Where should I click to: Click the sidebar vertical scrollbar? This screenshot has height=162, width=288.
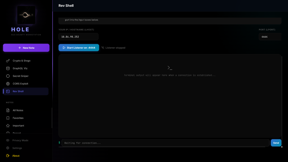point(52,118)
